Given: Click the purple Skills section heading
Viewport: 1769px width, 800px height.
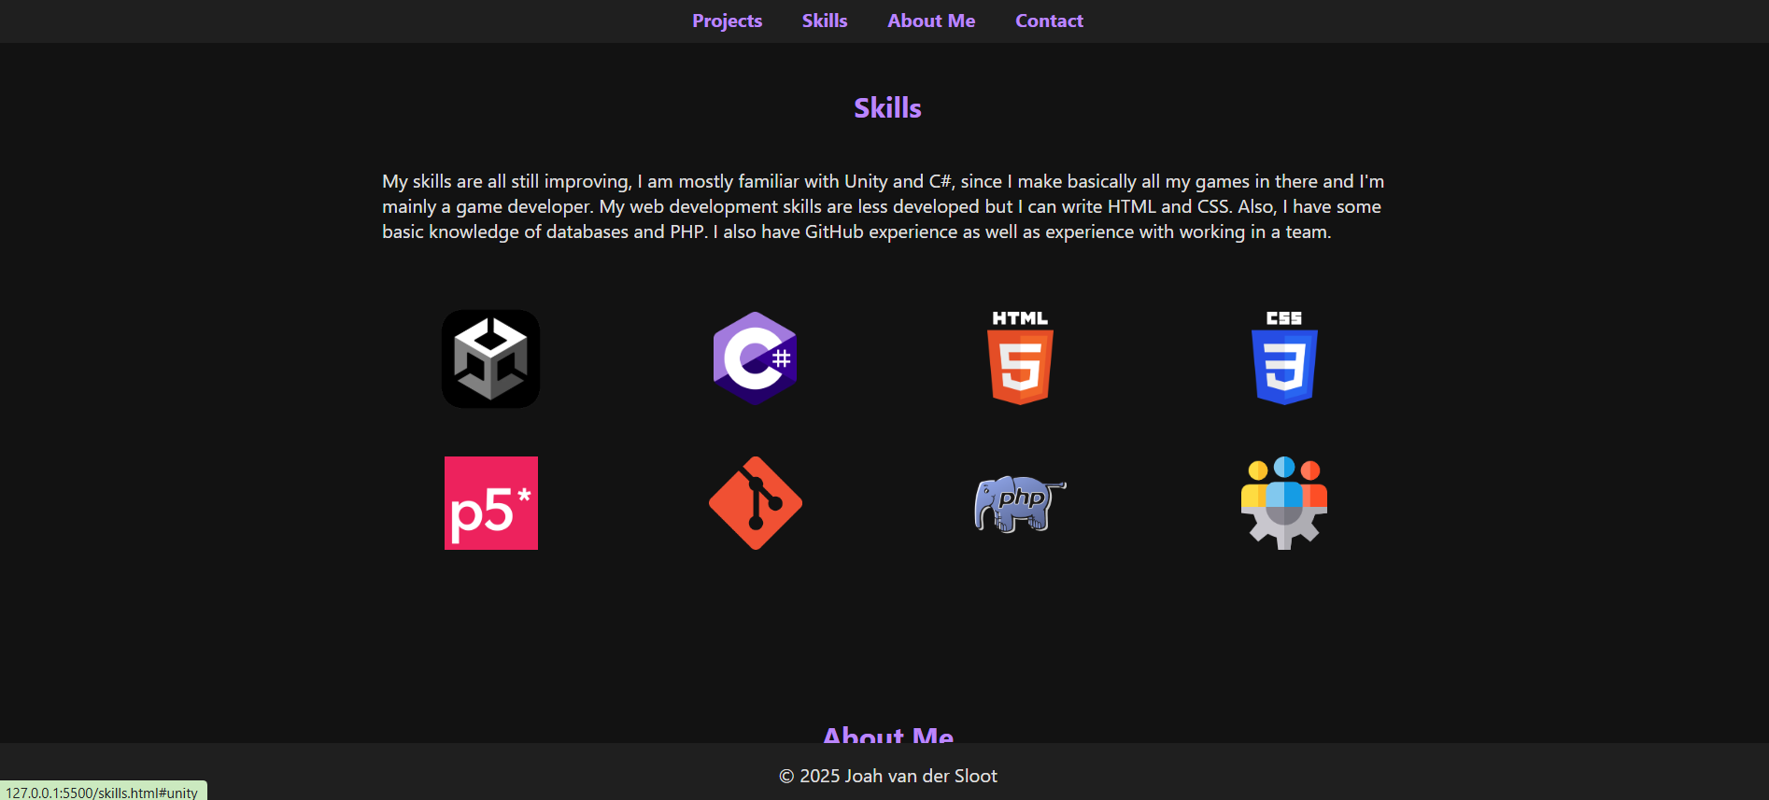Looking at the screenshot, I should pos(887,108).
